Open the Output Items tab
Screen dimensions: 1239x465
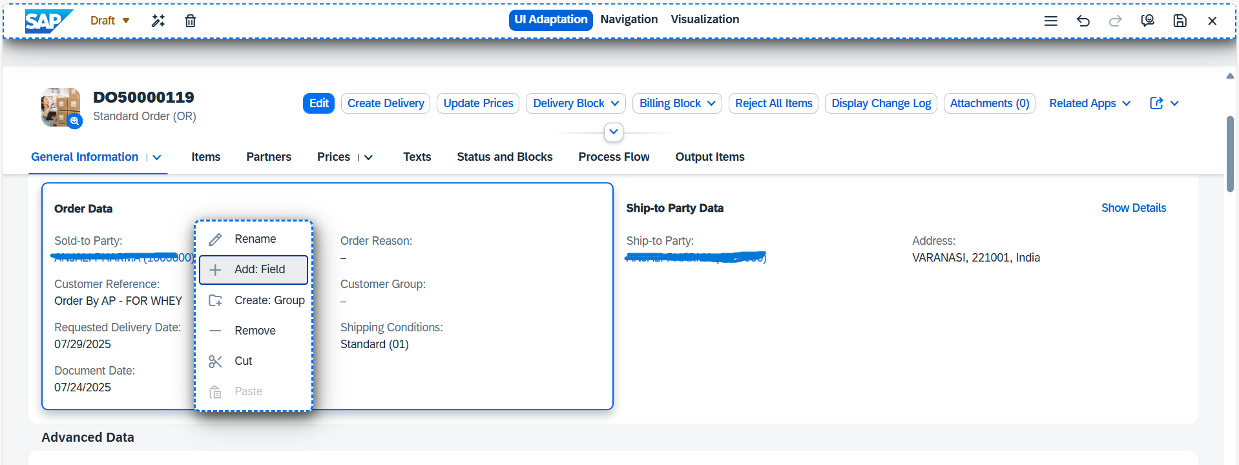pos(710,157)
